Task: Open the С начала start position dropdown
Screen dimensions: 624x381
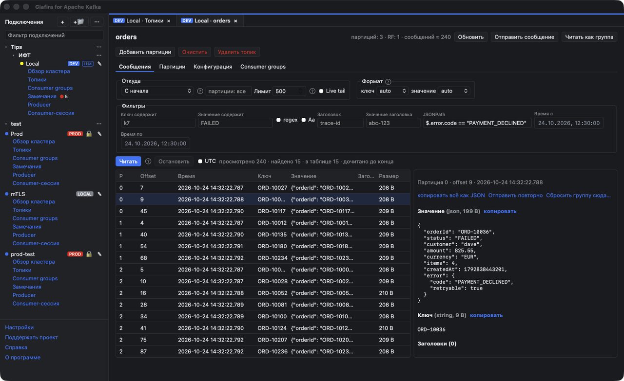Action: 157,91
